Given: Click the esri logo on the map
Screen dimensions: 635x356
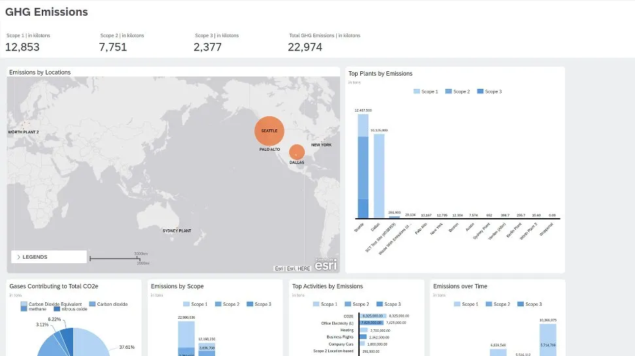Looking at the screenshot, I should point(326,265).
